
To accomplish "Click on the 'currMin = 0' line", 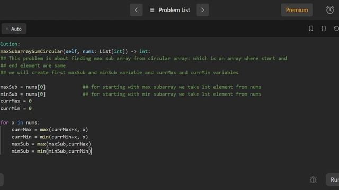I will pyautogui.click(x=16, y=108).
